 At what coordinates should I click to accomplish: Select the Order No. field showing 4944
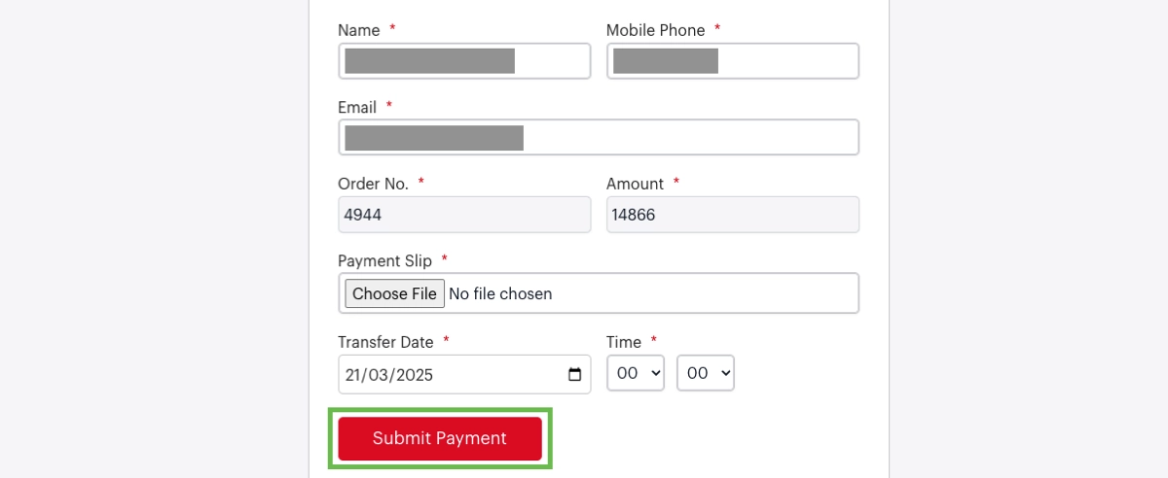pos(464,215)
